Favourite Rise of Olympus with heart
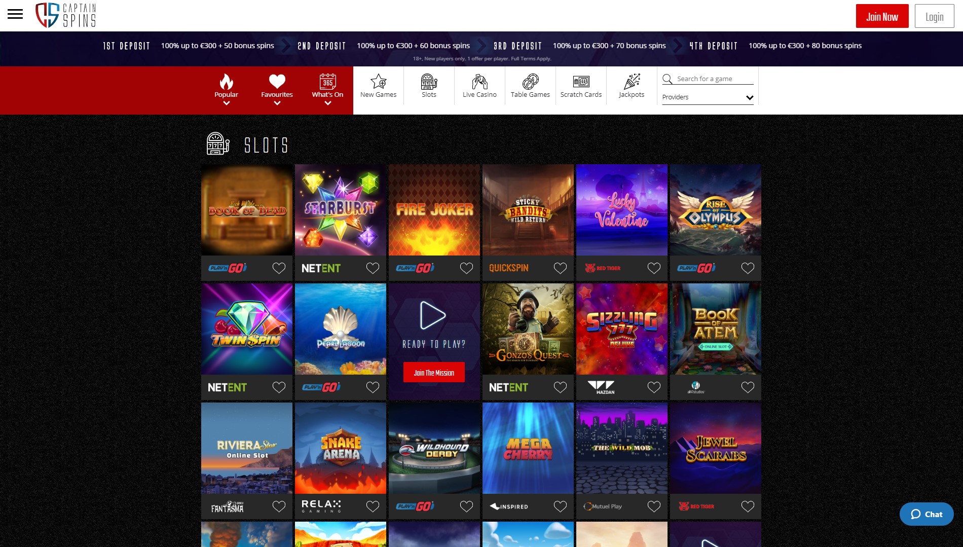 (x=748, y=268)
